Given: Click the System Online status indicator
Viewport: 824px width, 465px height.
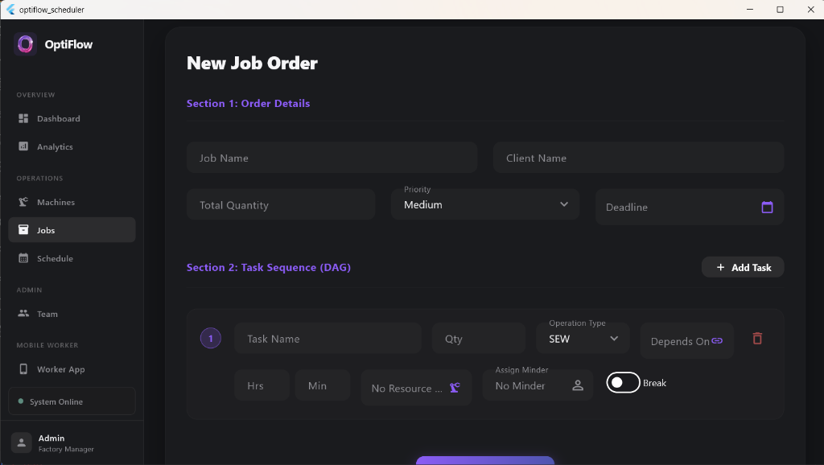Looking at the screenshot, I should coord(72,401).
